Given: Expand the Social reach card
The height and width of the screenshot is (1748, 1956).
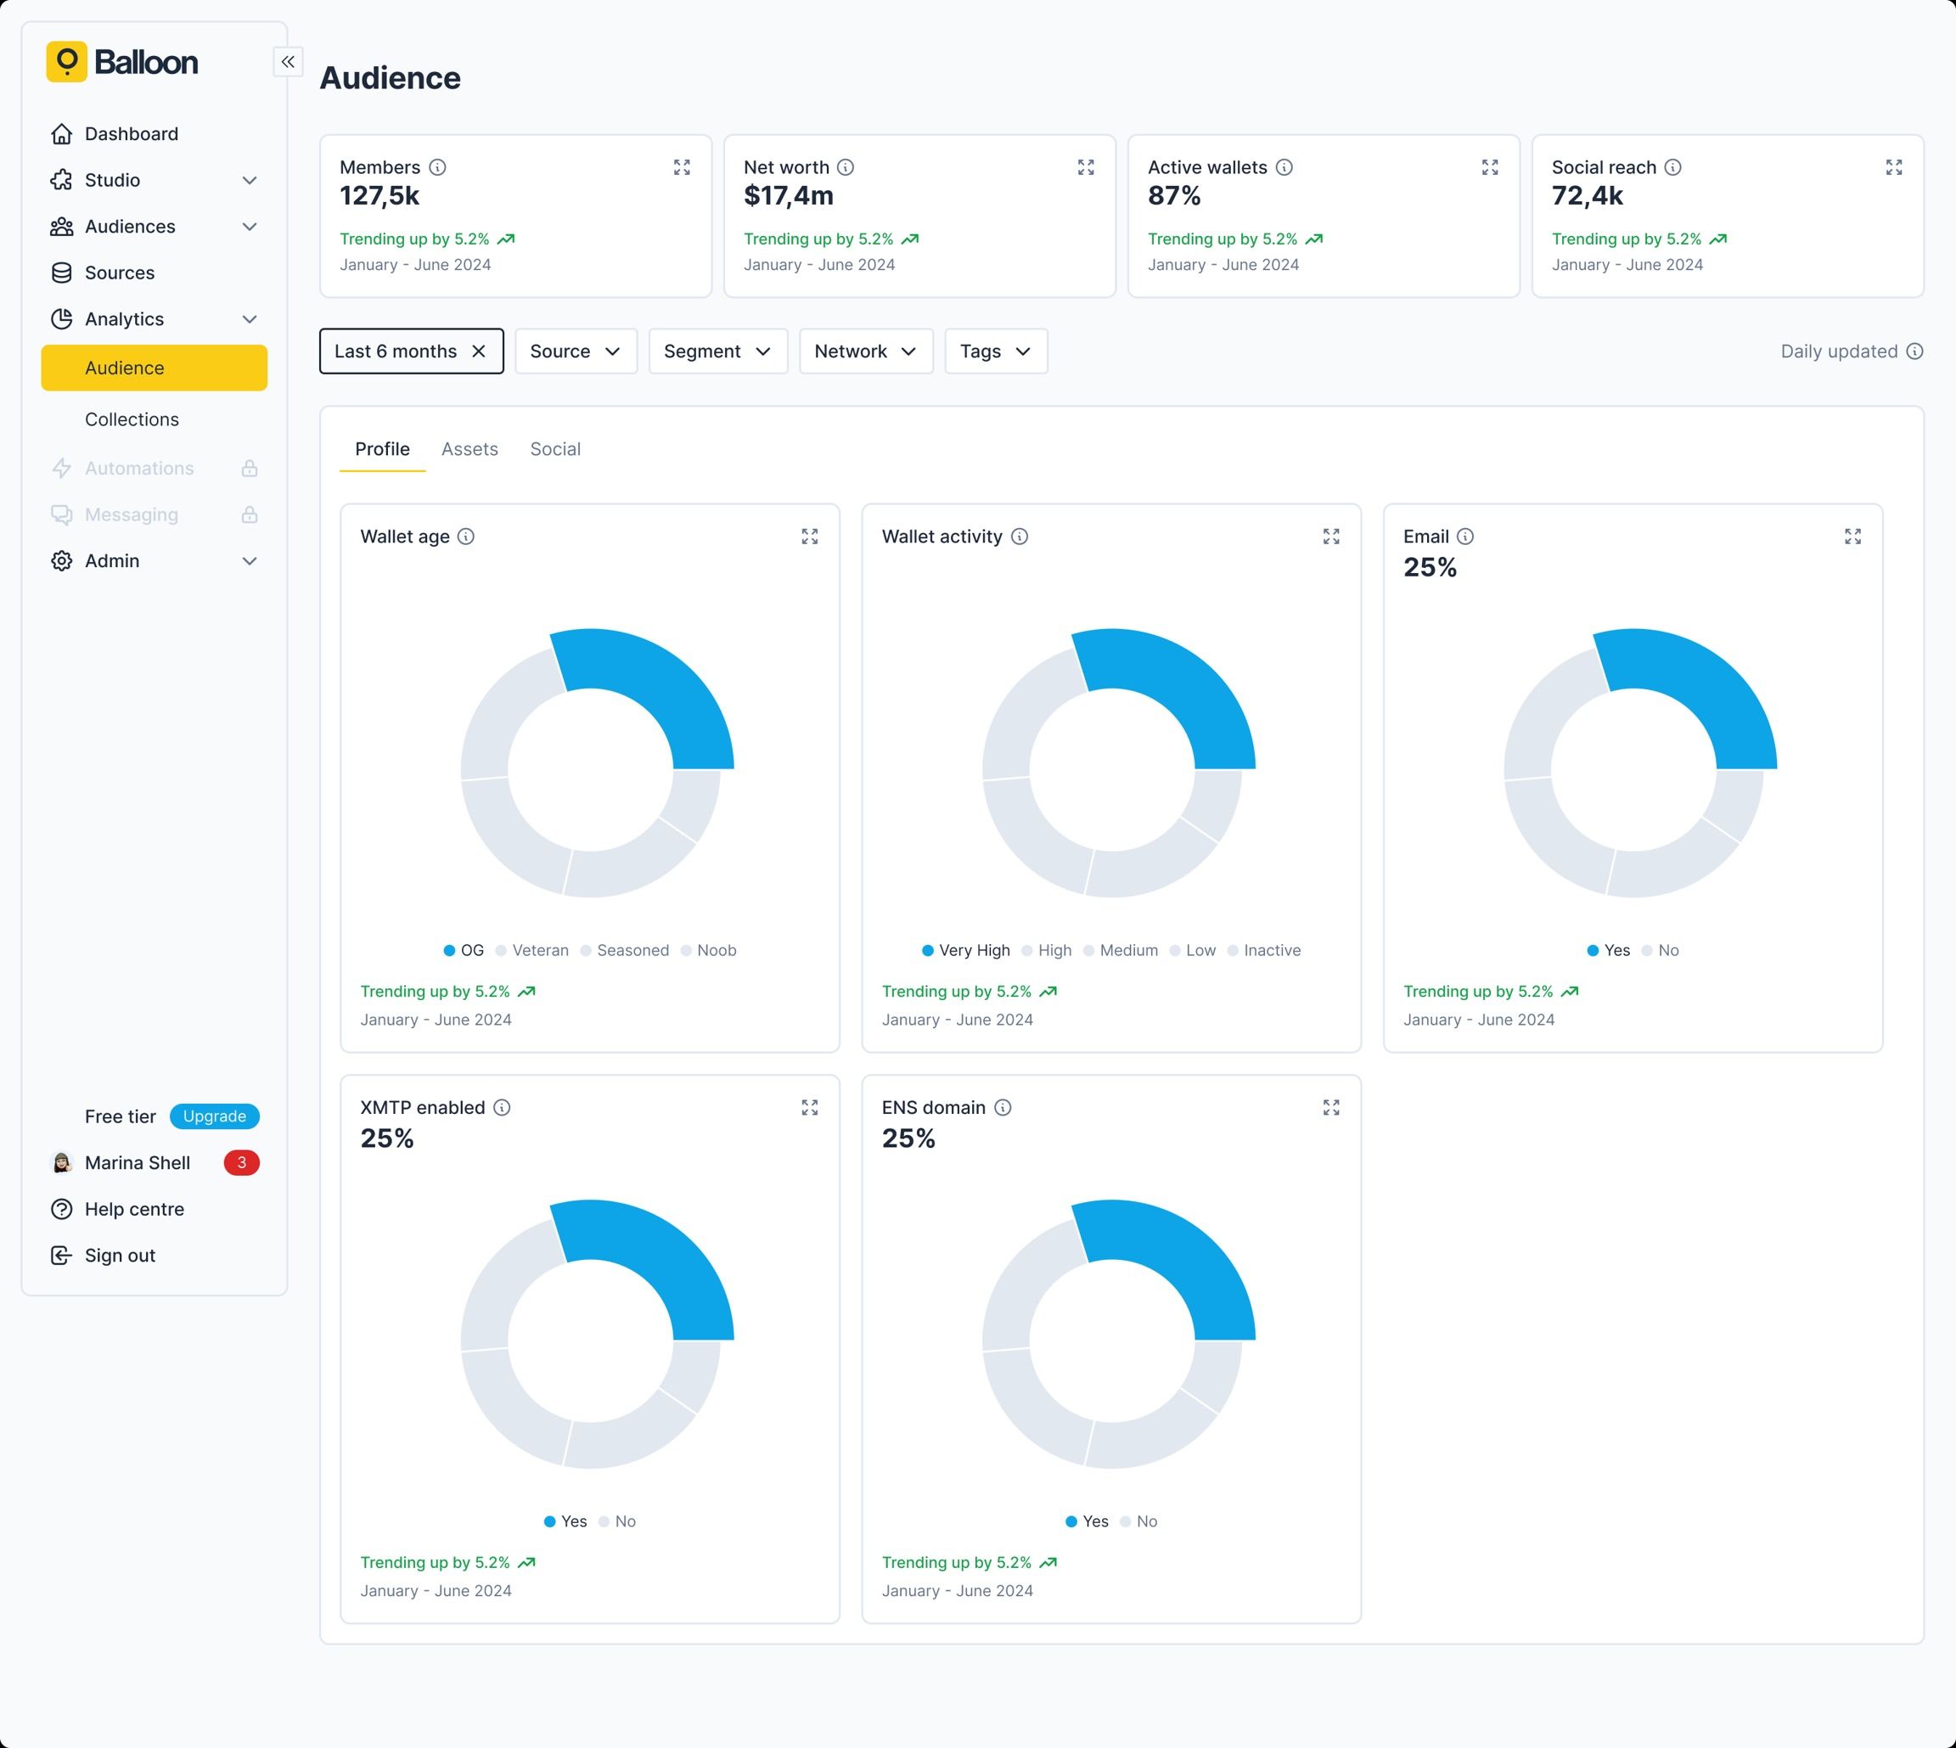Looking at the screenshot, I should click(x=1893, y=167).
